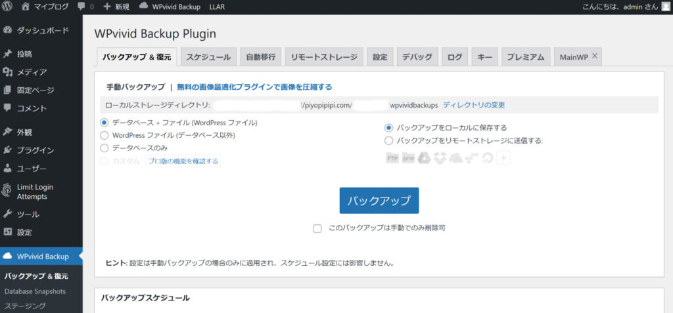Click the brush icon next to 外観
Image resolution: width=673 pixels, height=313 pixels.
pos(7,132)
